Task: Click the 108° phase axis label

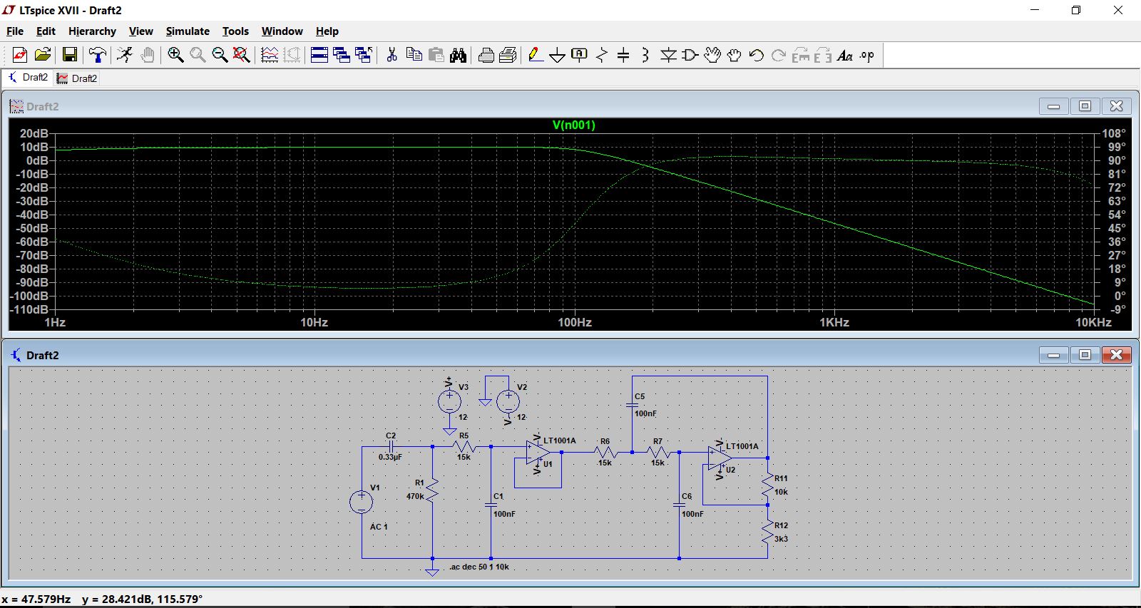Action: pyautogui.click(x=1114, y=133)
